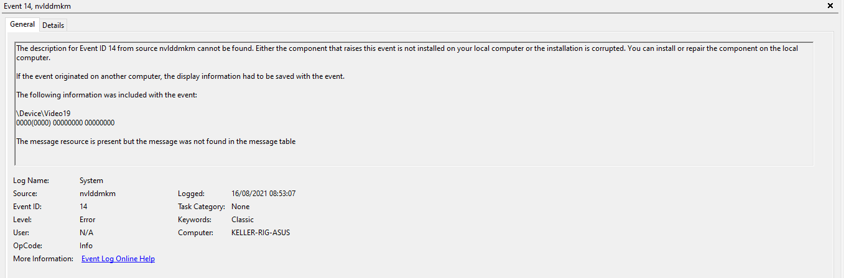Switch to the Details tab

53,25
